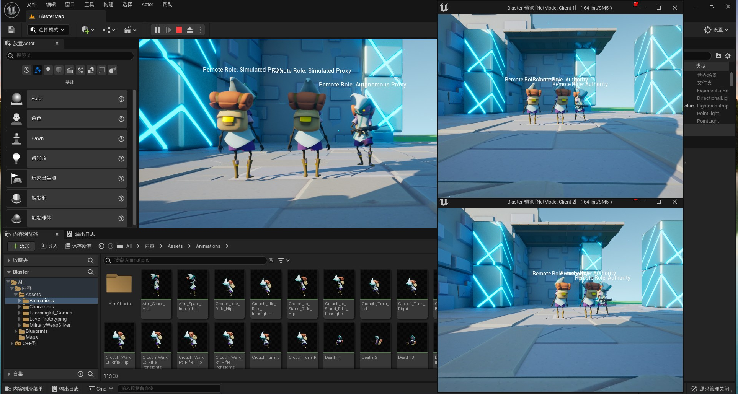
Task: Select Recently Placed clock category
Action: click(x=26, y=70)
